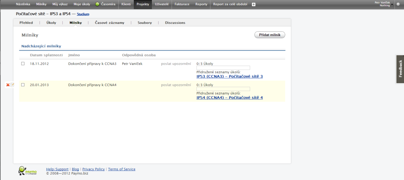Click the Přidat milník button
Screen dimensions: 404x180
click(x=270, y=35)
